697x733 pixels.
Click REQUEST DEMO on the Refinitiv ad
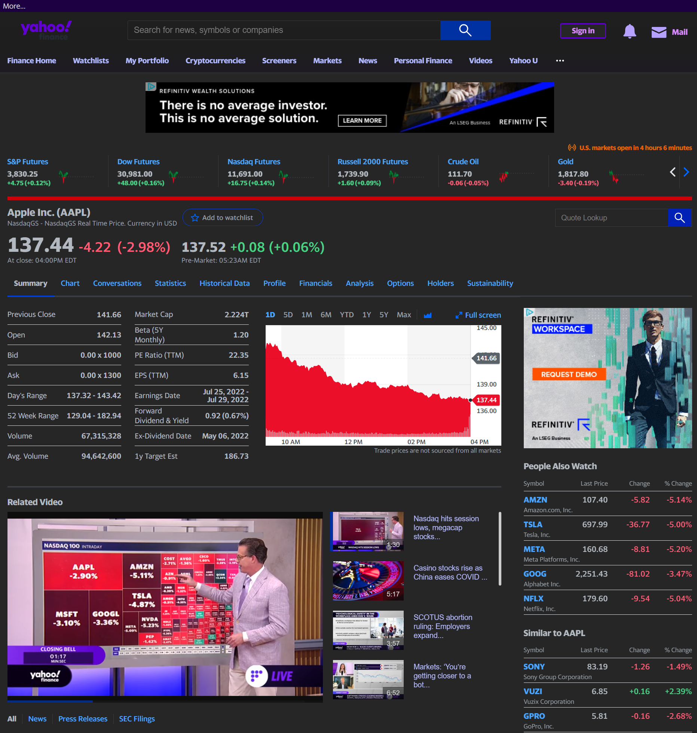tap(569, 375)
